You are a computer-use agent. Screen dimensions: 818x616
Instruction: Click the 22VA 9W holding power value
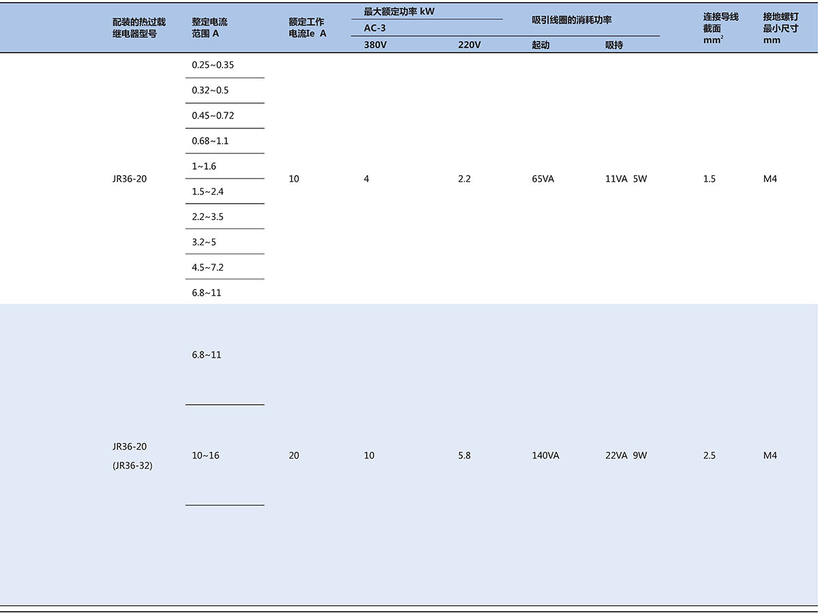coord(626,455)
